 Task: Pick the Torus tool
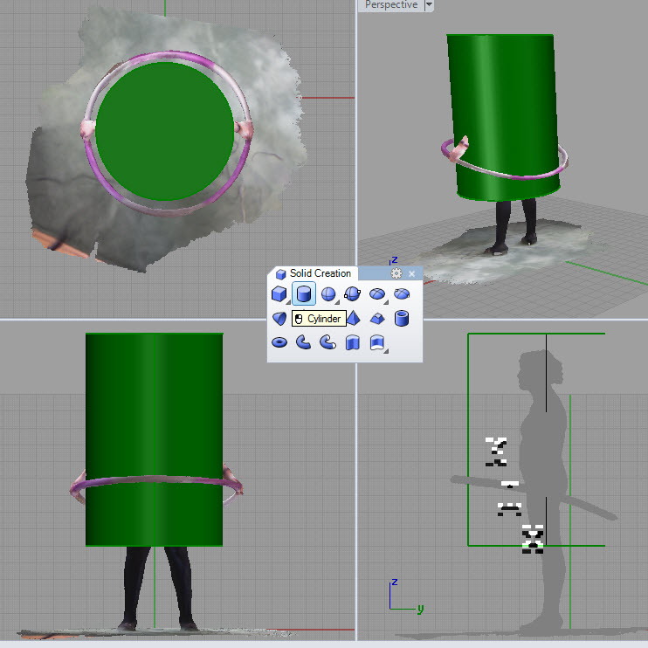(x=279, y=342)
